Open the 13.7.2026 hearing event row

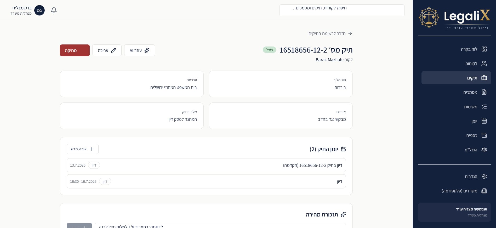206,165
